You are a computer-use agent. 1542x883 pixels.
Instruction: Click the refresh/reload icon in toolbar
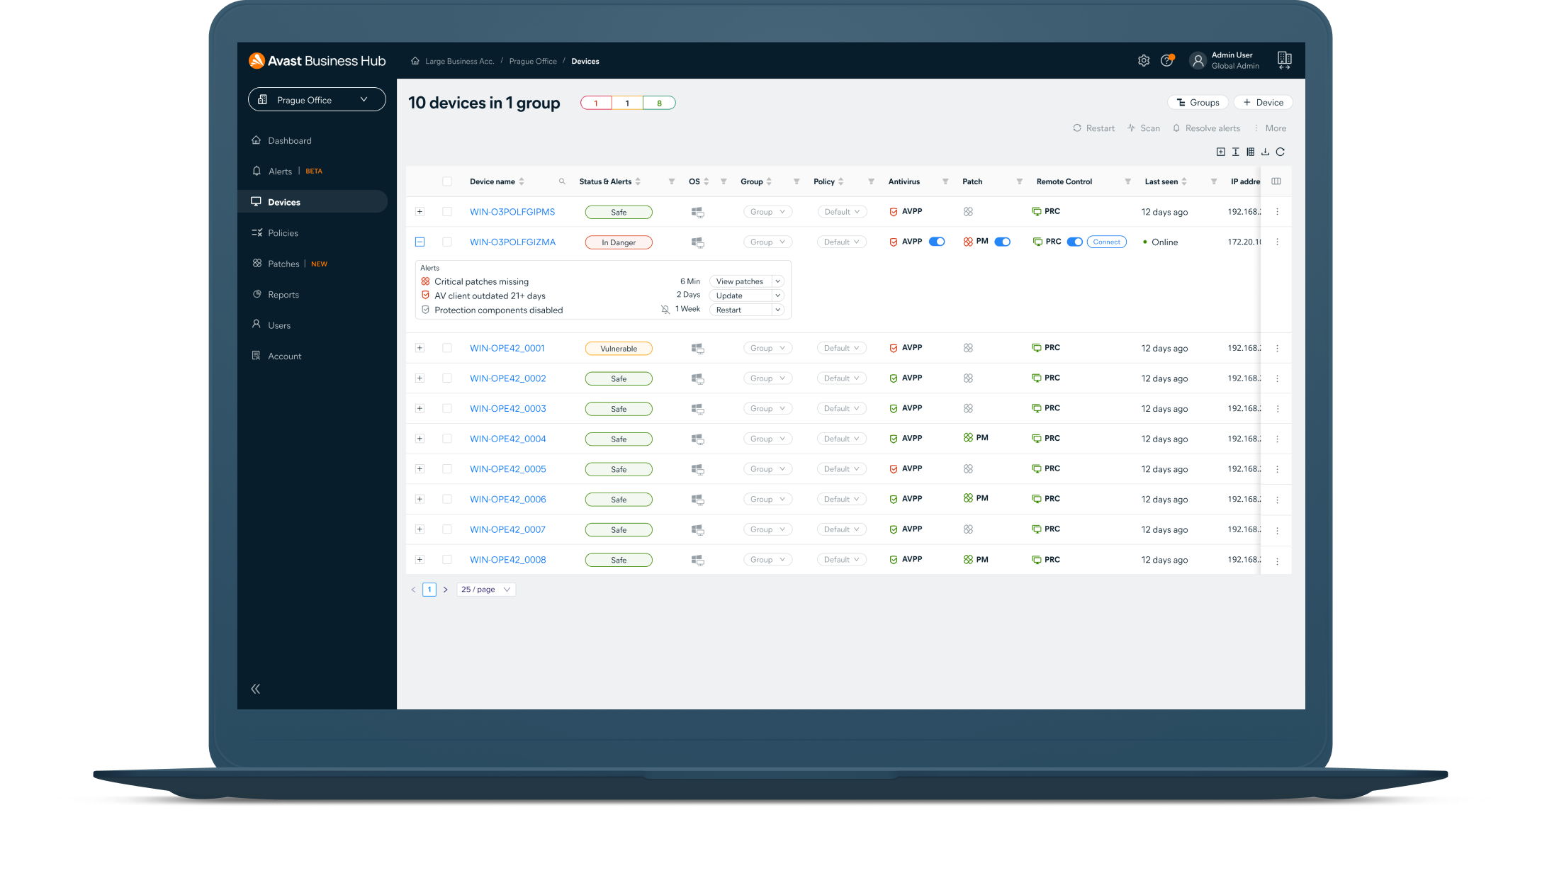1281,152
